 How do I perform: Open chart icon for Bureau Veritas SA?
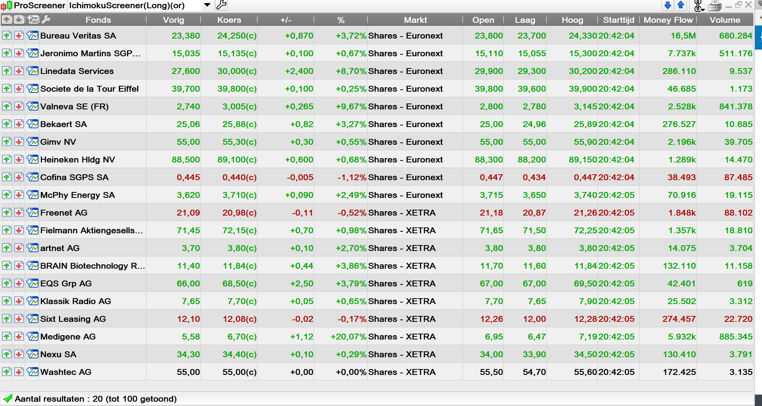point(33,35)
